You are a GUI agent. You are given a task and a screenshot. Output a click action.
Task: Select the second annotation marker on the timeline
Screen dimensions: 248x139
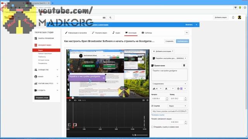(x=75, y=125)
